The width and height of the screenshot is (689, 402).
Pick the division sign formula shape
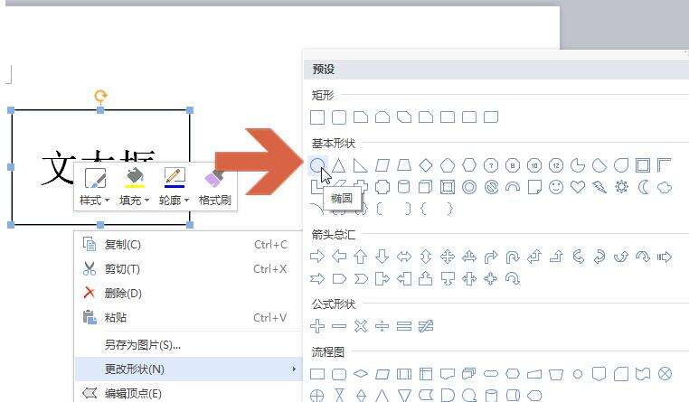382,326
